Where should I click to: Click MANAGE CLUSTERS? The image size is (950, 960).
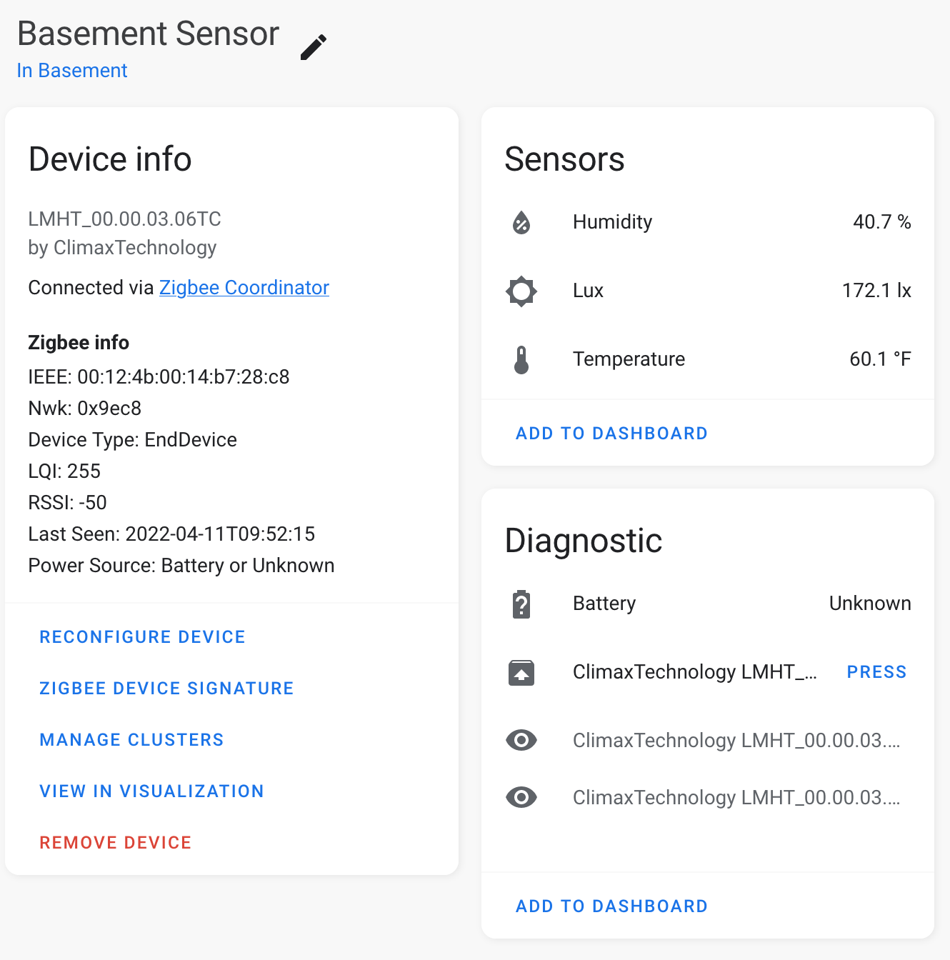pos(131,740)
